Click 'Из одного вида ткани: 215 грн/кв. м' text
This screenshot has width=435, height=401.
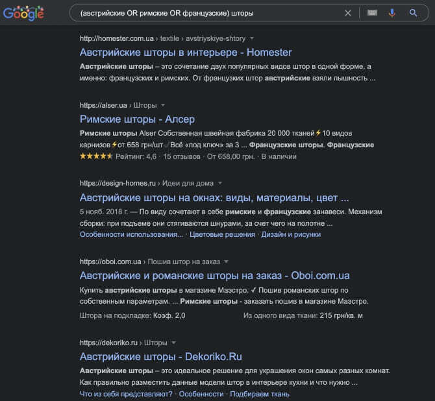(303, 315)
